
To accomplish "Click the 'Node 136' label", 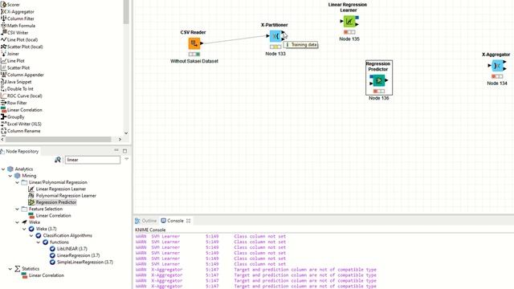I will (x=378, y=98).
